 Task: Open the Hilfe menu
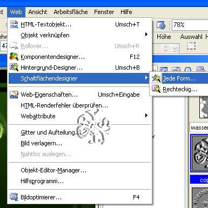[126, 12]
